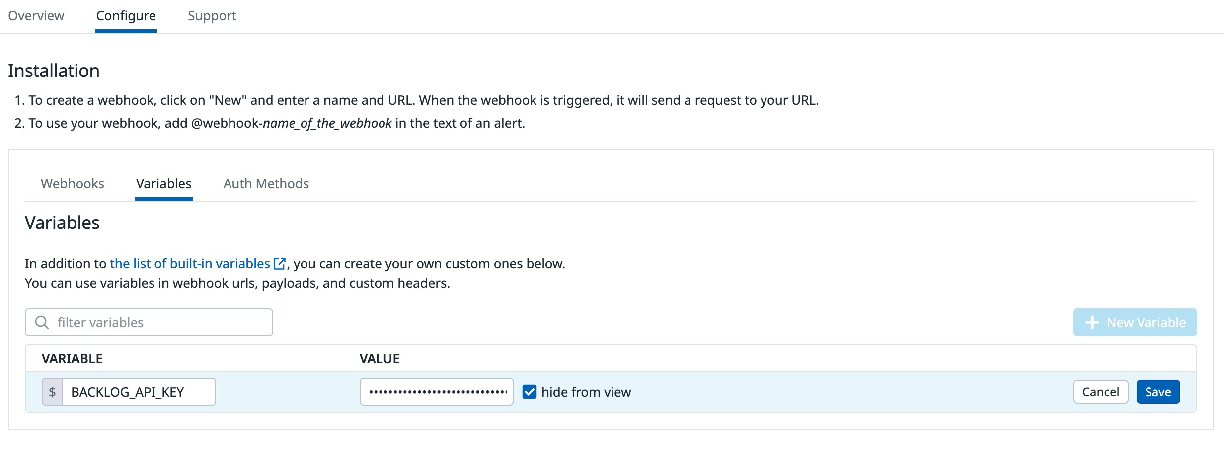Screen dimensions: 1224x449
Task: Switch to the Webhooks tab
Action: [73, 184]
